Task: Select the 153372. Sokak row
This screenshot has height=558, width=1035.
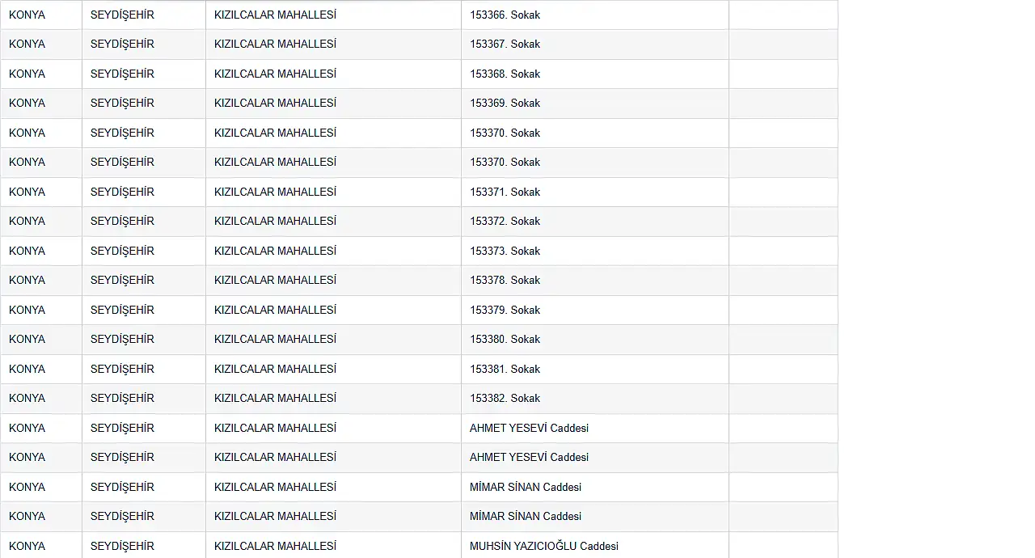Action: tap(505, 221)
